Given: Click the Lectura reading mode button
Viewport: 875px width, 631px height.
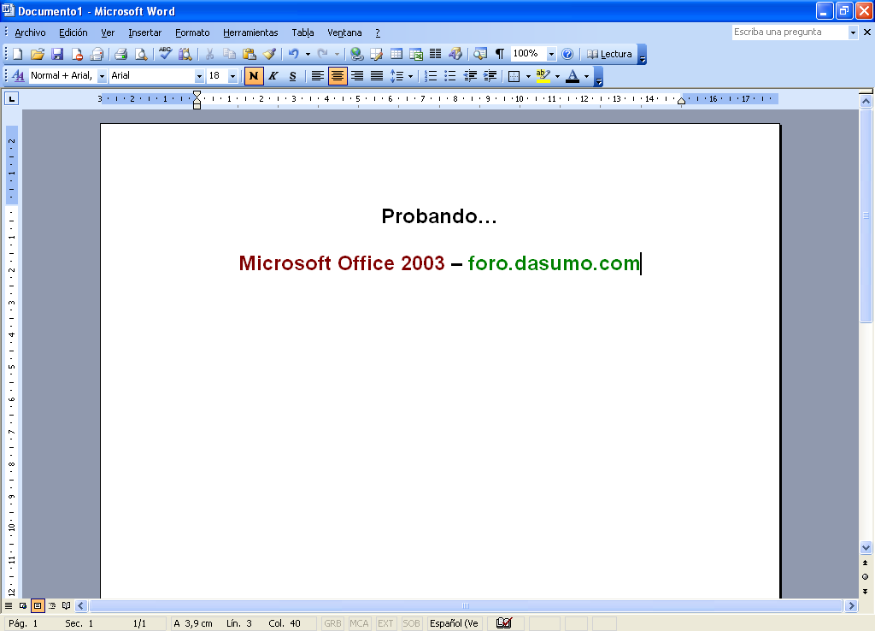Looking at the screenshot, I should [609, 54].
